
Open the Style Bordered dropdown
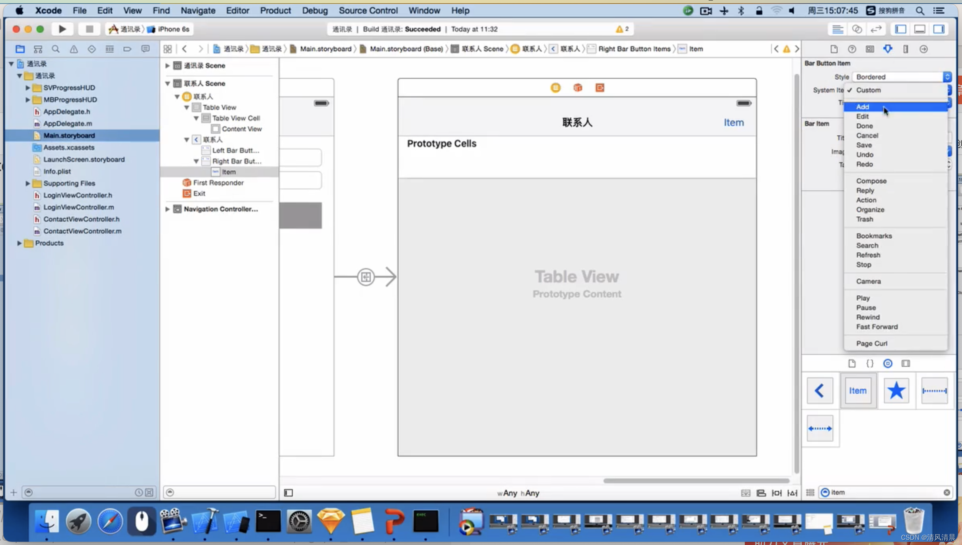(x=902, y=77)
